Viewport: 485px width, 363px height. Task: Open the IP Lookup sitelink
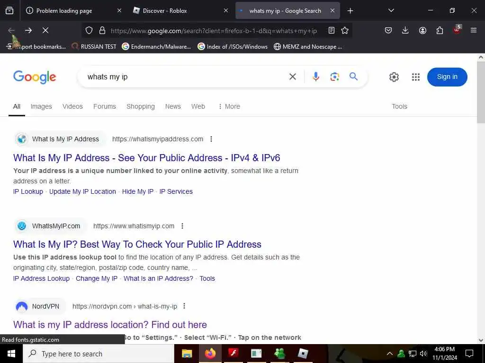[28, 191]
